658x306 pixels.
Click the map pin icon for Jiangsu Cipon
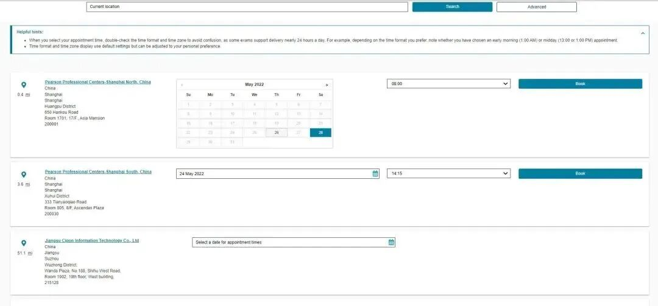pos(24,243)
